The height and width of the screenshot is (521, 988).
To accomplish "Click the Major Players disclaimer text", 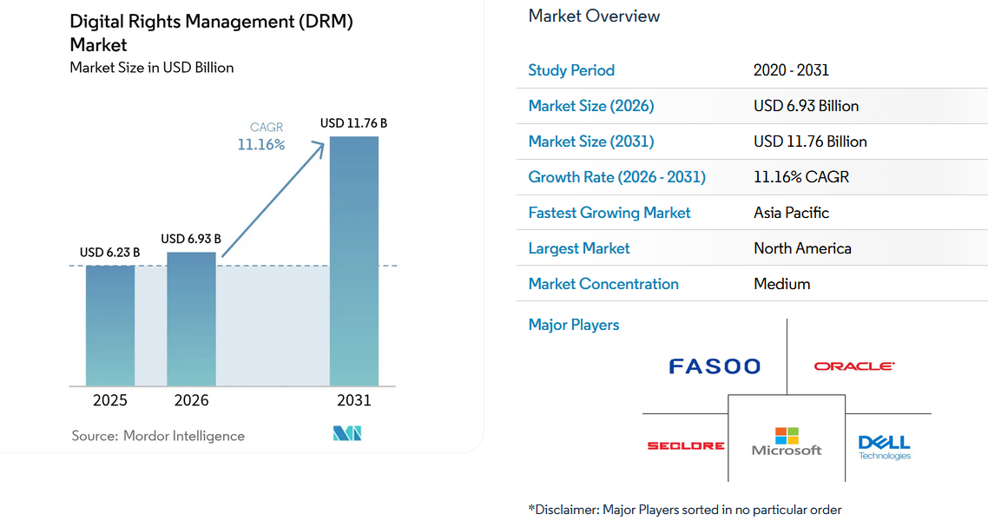I will 685,510.
